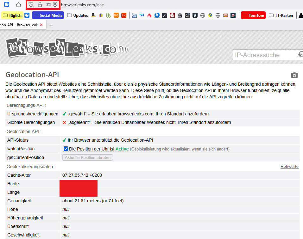Image resolution: width=303 pixels, height=239 pixels.
Task: Open the Amazon smile bookmark
Action: pos(93,15)
